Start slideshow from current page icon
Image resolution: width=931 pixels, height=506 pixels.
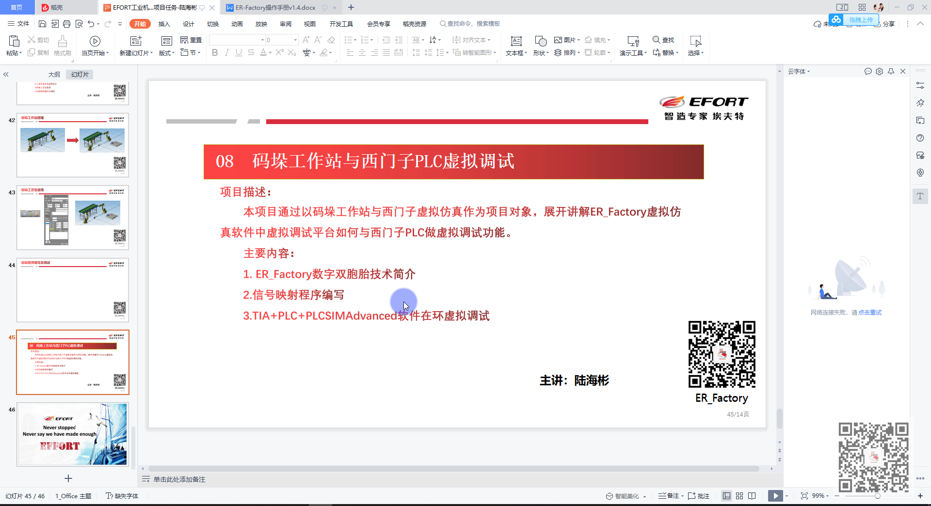pyautogui.click(x=95, y=42)
